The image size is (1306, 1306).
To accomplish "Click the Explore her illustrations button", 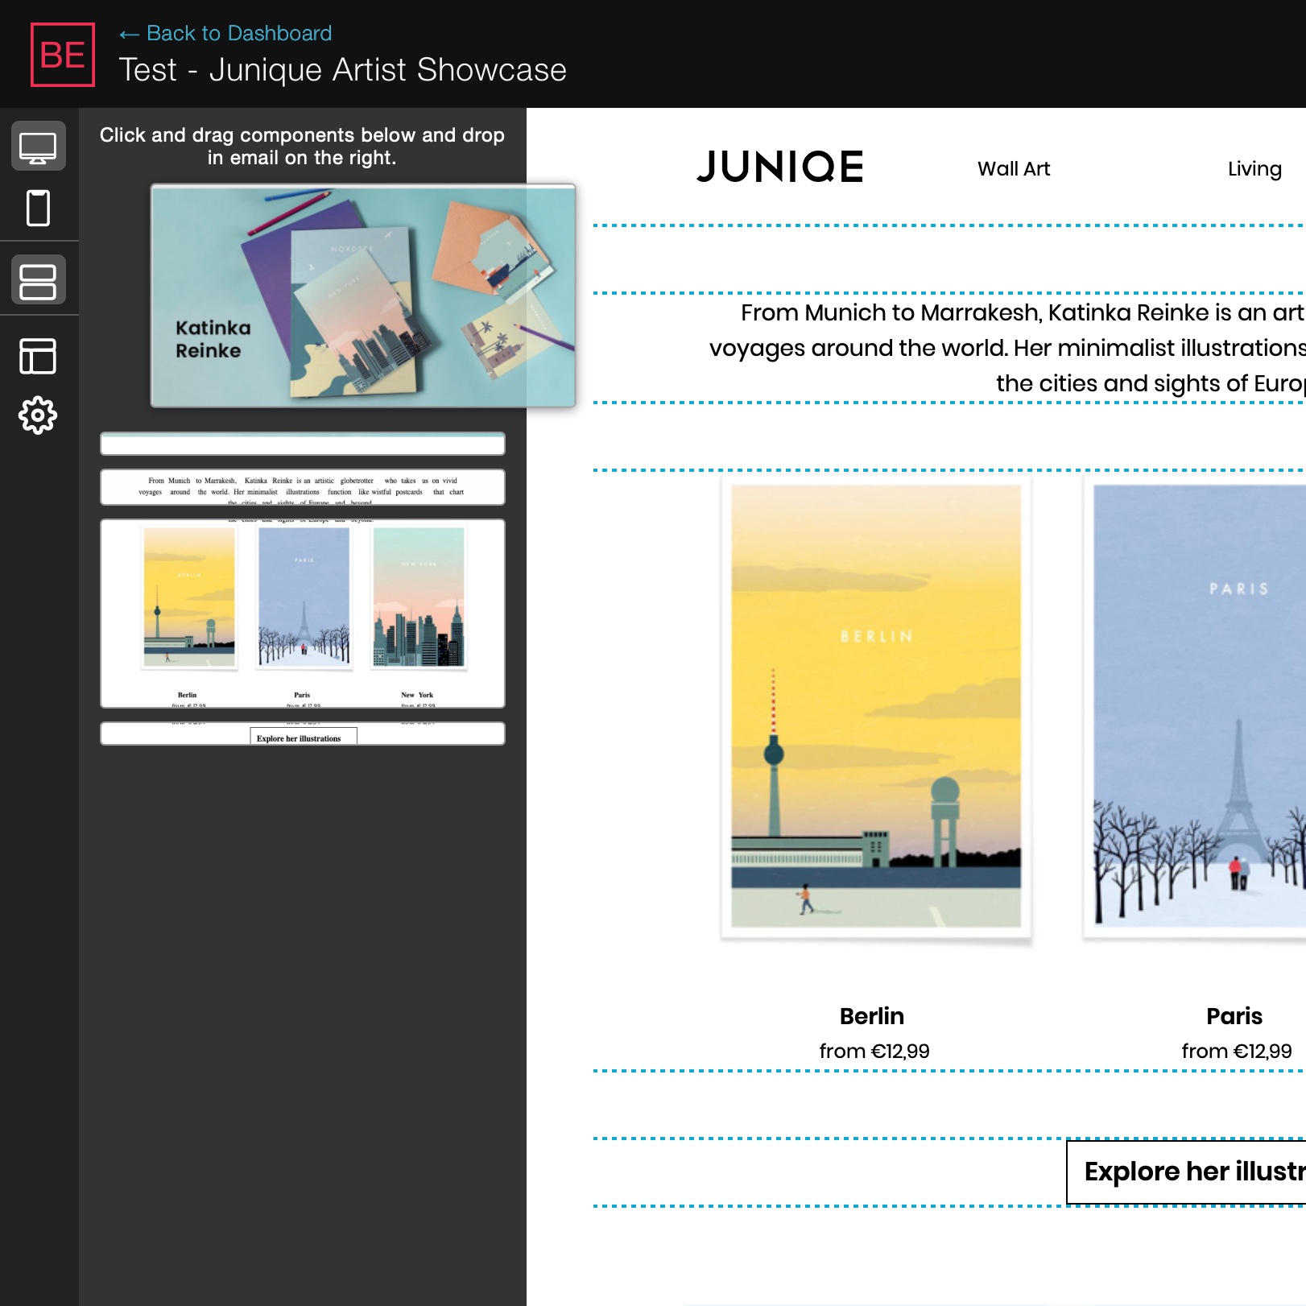I will [x=1187, y=1172].
